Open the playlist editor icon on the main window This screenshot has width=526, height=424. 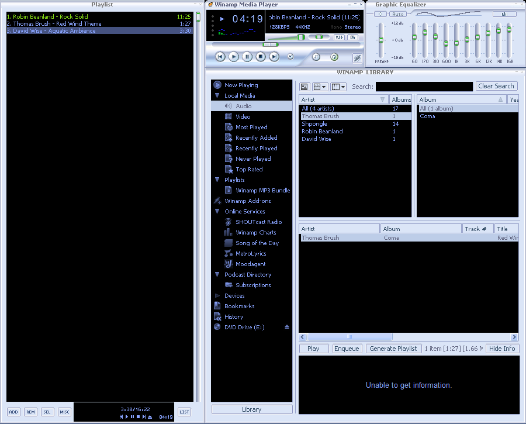[x=352, y=37]
